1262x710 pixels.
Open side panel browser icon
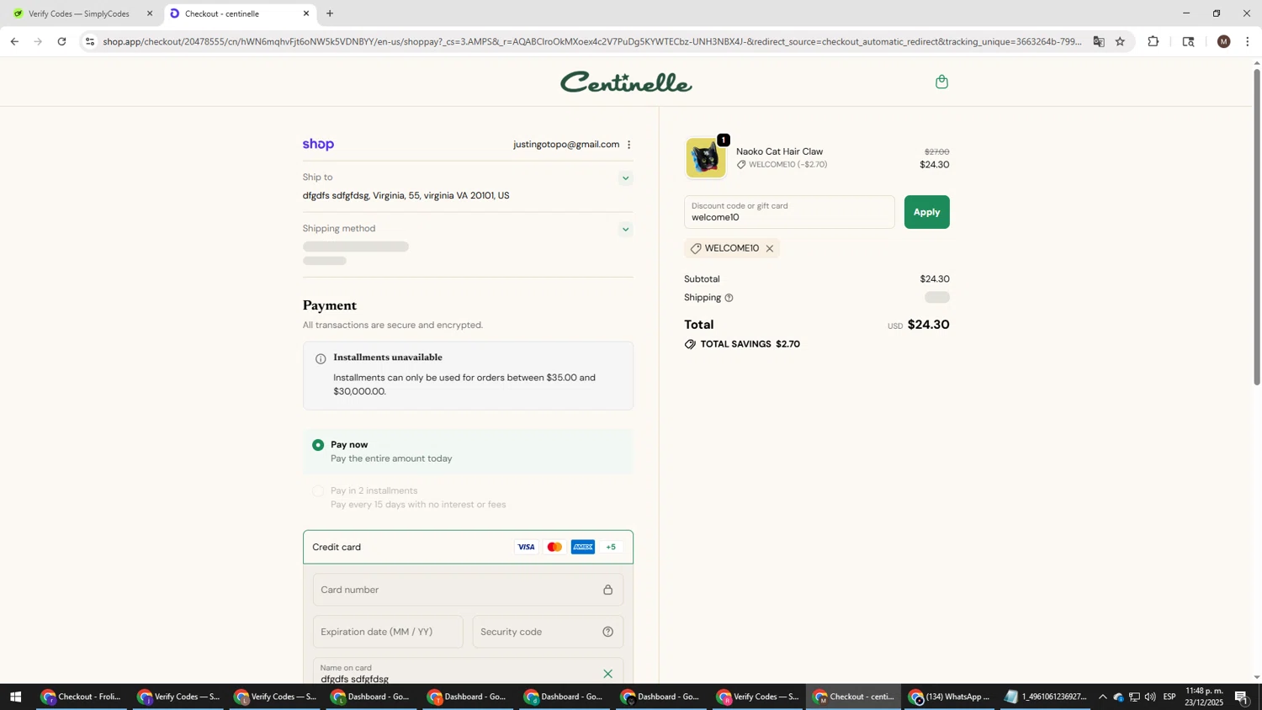point(1188,41)
